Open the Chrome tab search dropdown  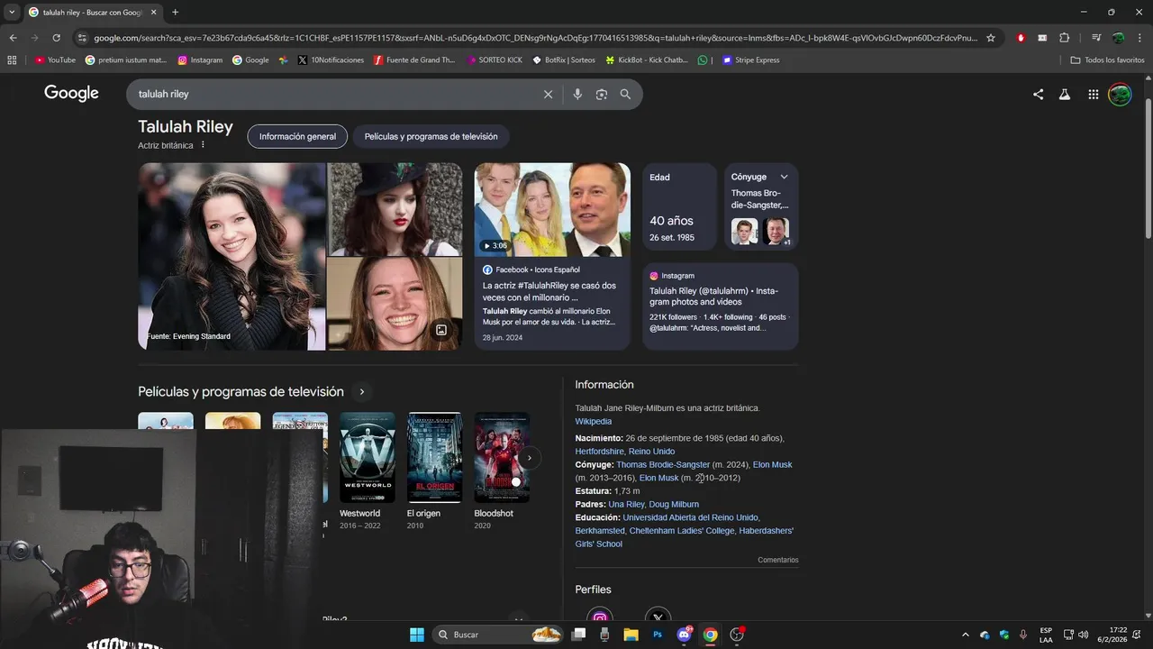tap(11, 12)
